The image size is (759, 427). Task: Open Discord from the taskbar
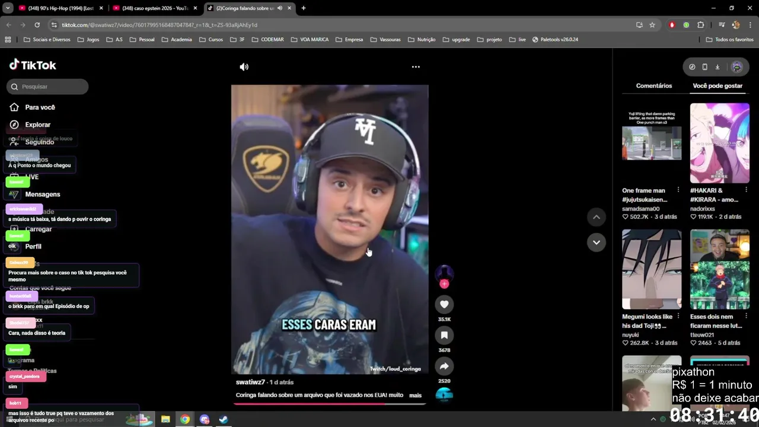(205, 419)
